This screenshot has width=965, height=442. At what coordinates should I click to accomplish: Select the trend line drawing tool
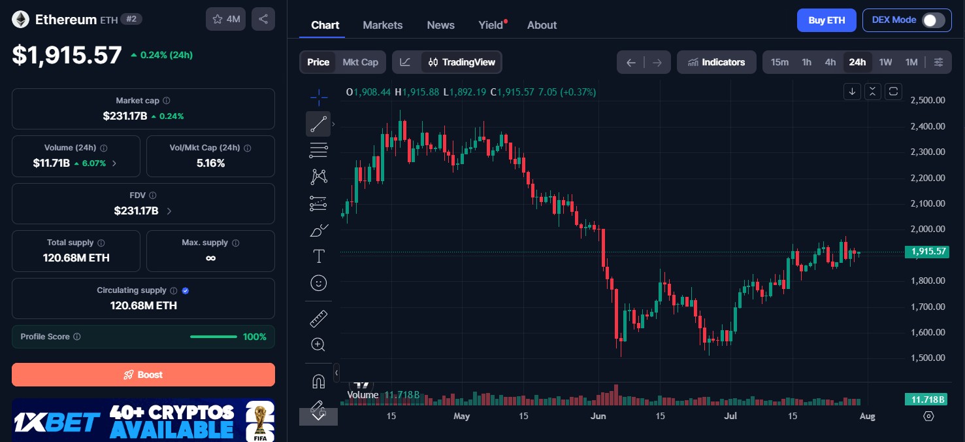318,124
